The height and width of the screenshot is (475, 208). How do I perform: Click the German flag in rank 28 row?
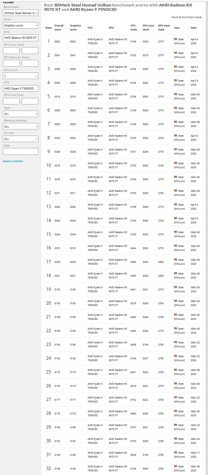coord(175,411)
